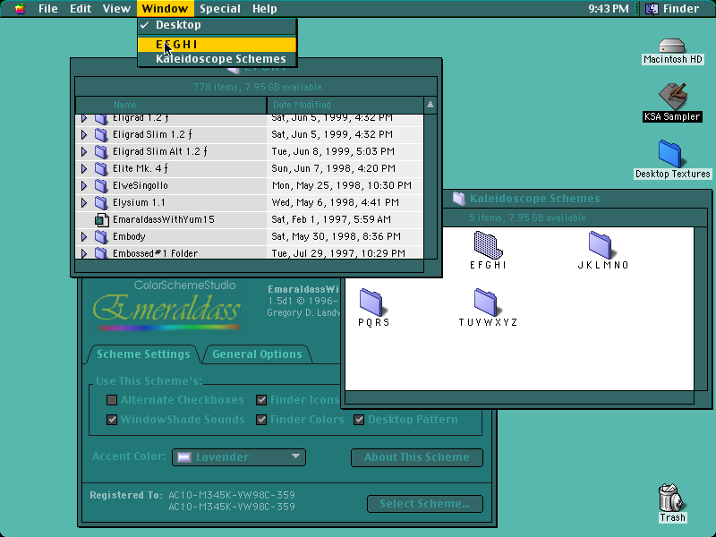This screenshot has width=716, height=537.
Task: Click the Eligrad Slim 1.2 folder icon
Action: pos(101,135)
